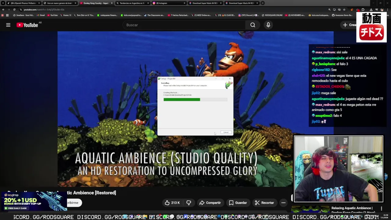Screen dimensions: 391x220
Task: Click the Project64 setup progress bar
Action: click(x=195, y=100)
